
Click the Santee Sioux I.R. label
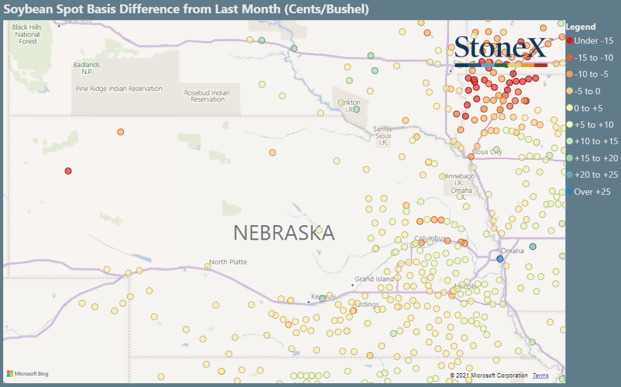pos(383,136)
